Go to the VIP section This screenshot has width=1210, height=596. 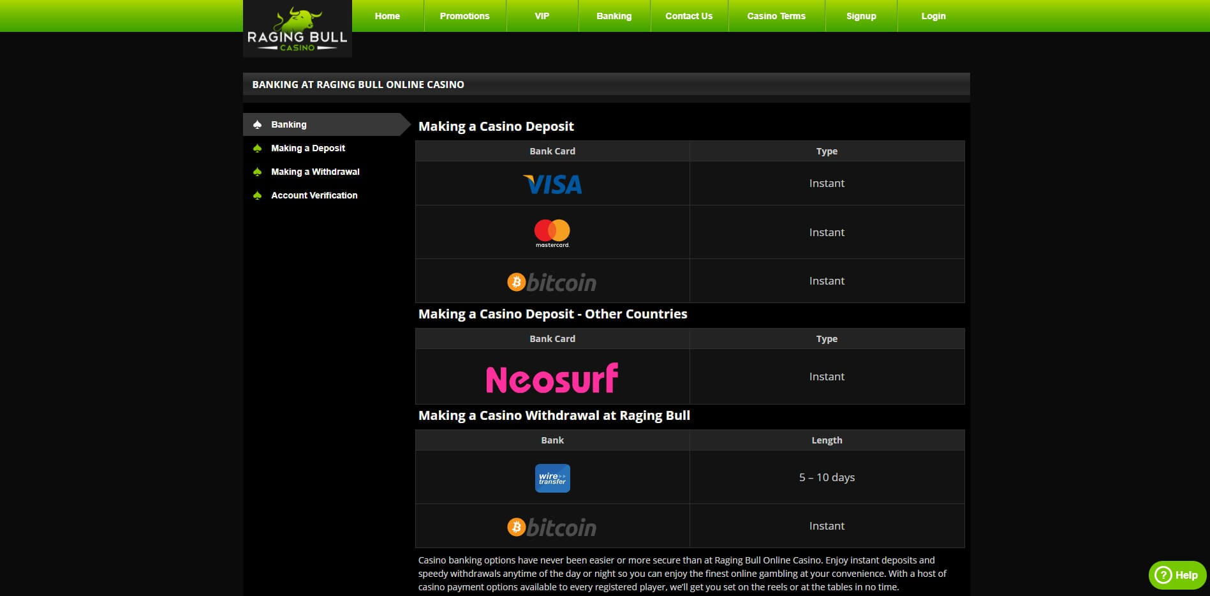coord(542,16)
